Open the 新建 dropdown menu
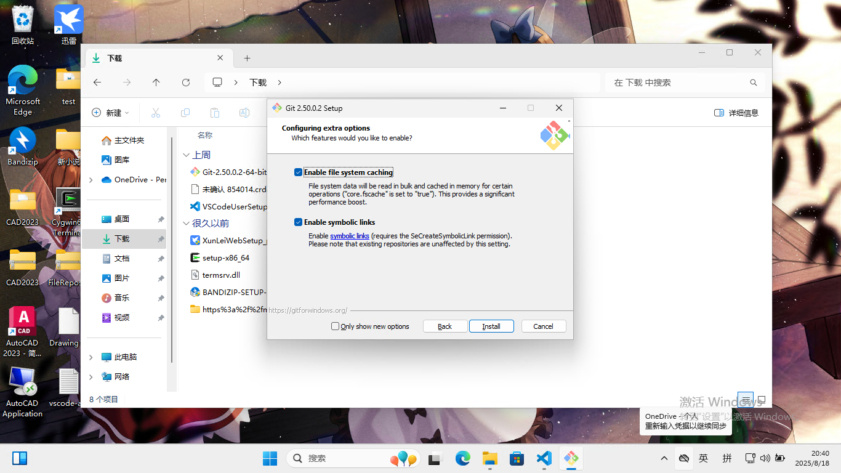The height and width of the screenshot is (473, 841). [111, 113]
